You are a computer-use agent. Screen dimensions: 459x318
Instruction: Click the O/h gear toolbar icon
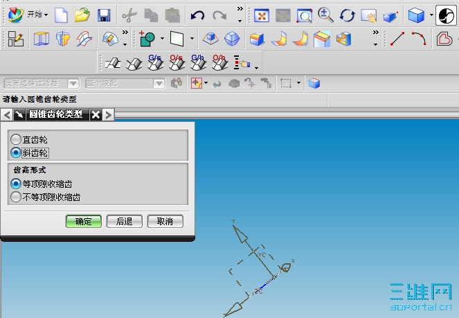tap(220, 62)
